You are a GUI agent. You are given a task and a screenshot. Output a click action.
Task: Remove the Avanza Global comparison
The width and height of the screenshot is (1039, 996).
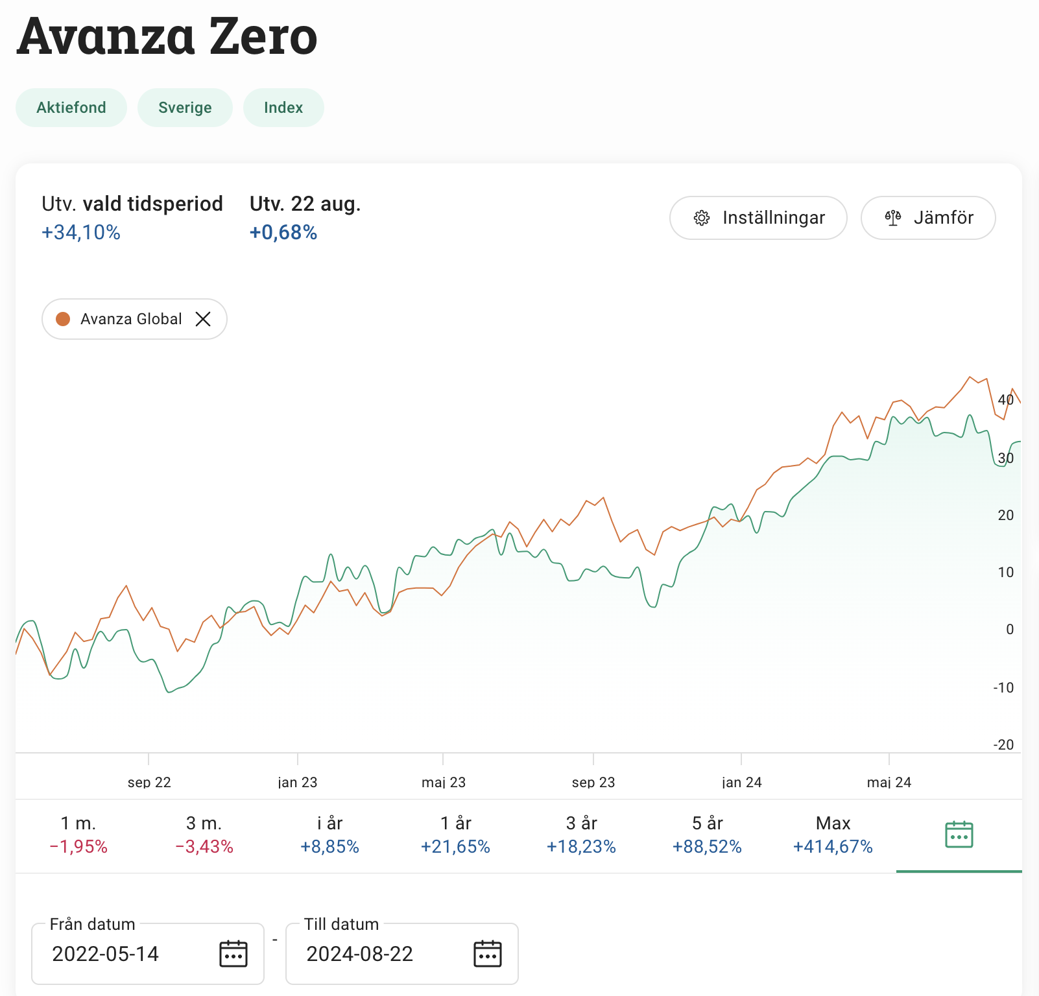[203, 319]
